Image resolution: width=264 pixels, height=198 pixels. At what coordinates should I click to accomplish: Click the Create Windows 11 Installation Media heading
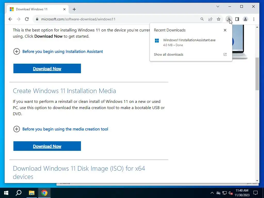tap(64, 91)
